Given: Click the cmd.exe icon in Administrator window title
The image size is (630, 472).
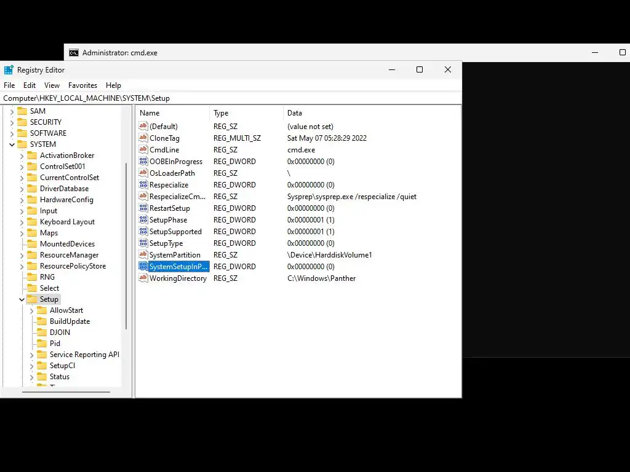Looking at the screenshot, I should tap(74, 53).
